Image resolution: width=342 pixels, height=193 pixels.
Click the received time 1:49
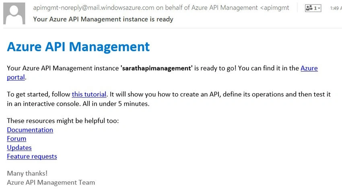[x=334, y=8]
